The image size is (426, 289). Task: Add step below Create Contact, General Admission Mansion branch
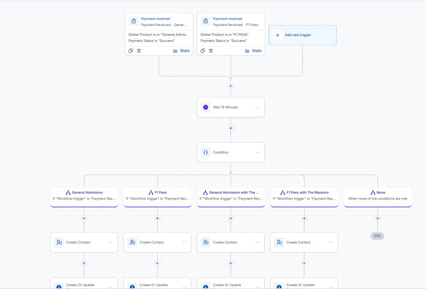pos(231,263)
